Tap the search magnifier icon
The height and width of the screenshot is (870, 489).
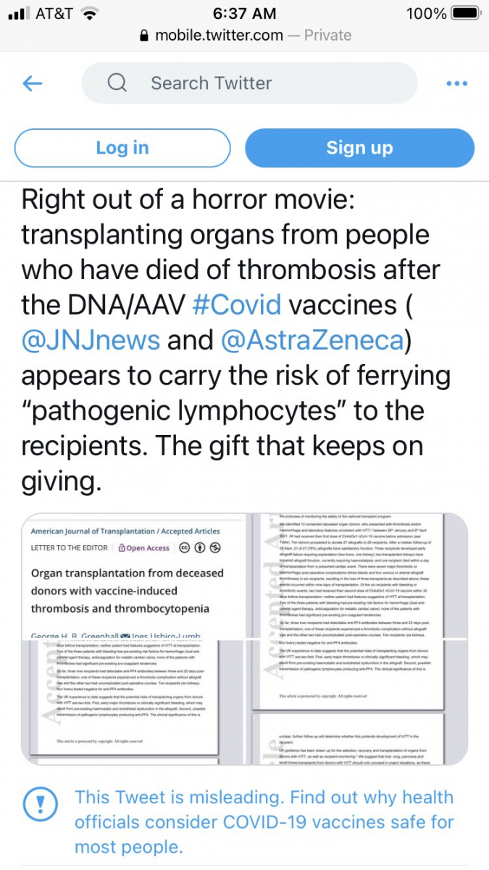[x=117, y=83]
